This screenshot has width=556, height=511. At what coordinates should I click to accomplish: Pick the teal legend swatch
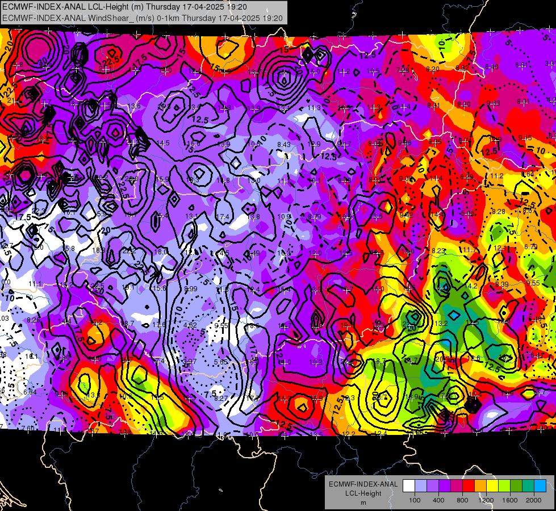[x=528, y=486]
